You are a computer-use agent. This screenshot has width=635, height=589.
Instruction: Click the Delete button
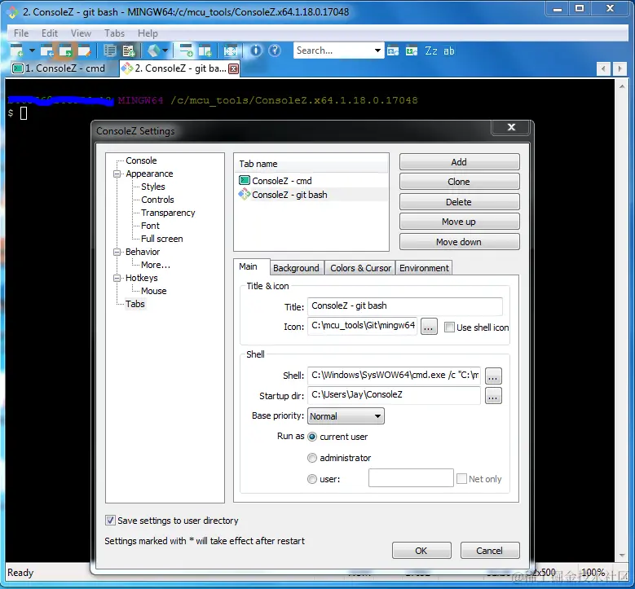(x=459, y=202)
